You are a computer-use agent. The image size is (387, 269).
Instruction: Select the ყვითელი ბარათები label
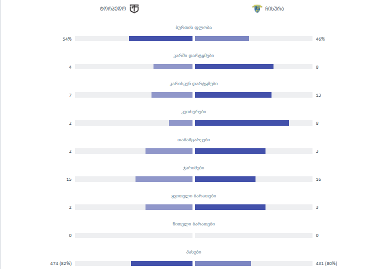tap(193, 196)
